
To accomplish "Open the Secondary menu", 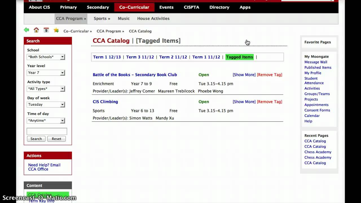I will 98,7.
